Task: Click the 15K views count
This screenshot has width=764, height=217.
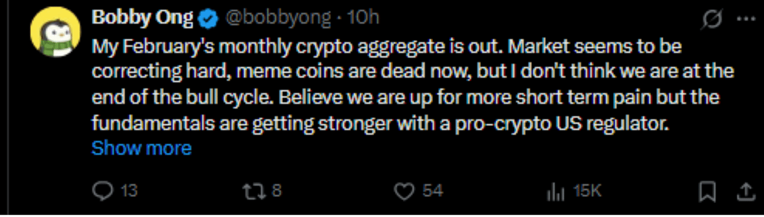Action: pos(587,191)
